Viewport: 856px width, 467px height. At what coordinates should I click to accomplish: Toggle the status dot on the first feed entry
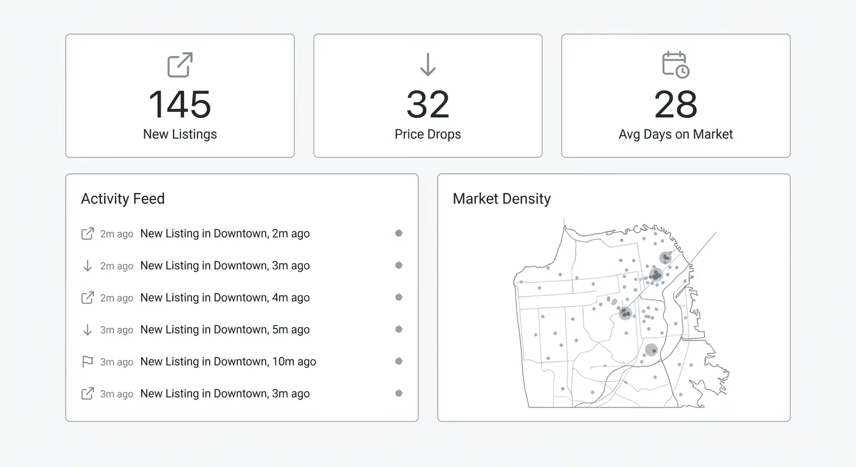[x=399, y=233]
